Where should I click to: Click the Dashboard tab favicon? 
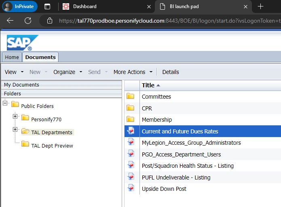tap(66, 6)
